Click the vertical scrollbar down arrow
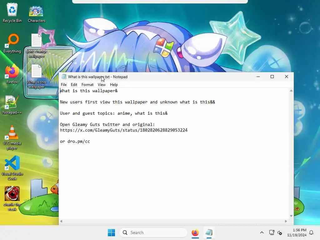The height and width of the screenshot is (240, 320). pyautogui.click(x=291, y=216)
